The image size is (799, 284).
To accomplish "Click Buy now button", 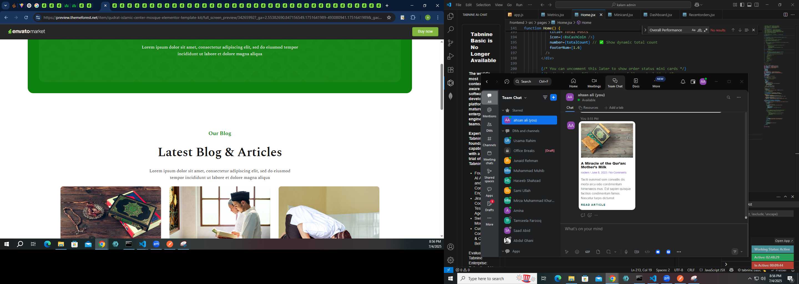I will 425,32.
